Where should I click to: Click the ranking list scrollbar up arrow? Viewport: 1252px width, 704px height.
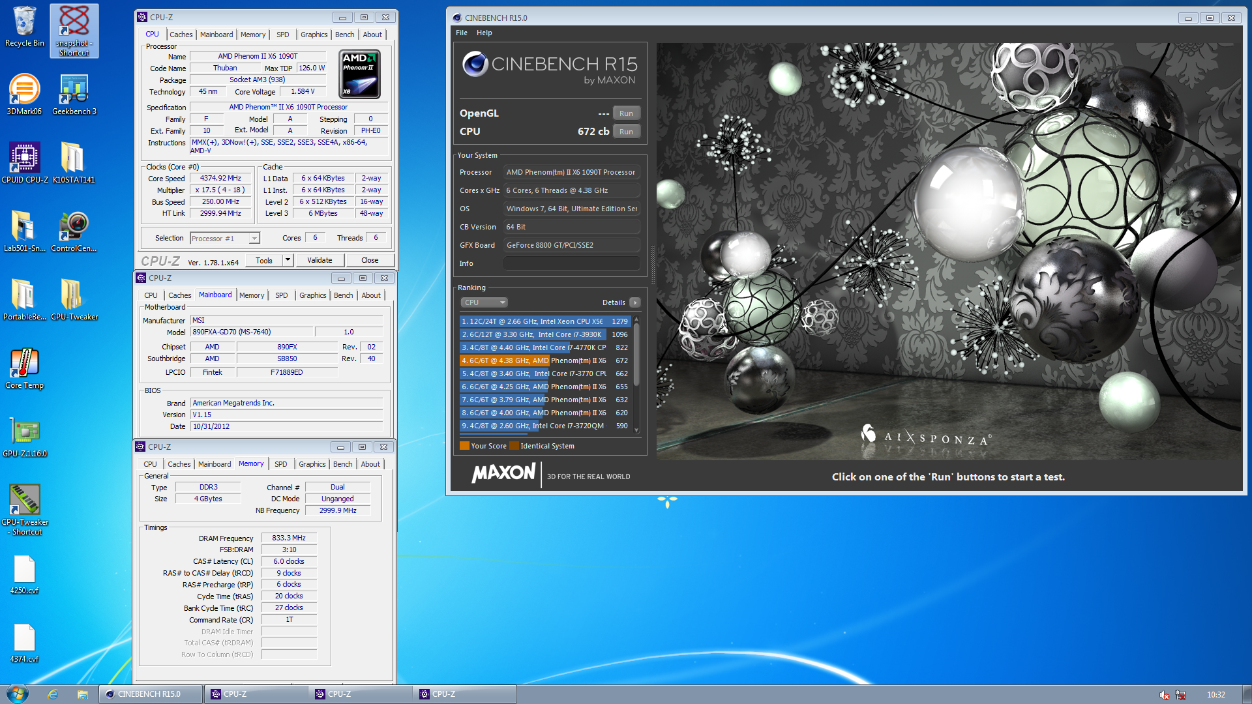[x=636, y=320]
